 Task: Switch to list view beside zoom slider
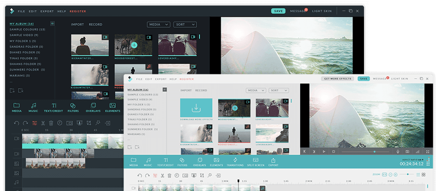pos(418,174)
